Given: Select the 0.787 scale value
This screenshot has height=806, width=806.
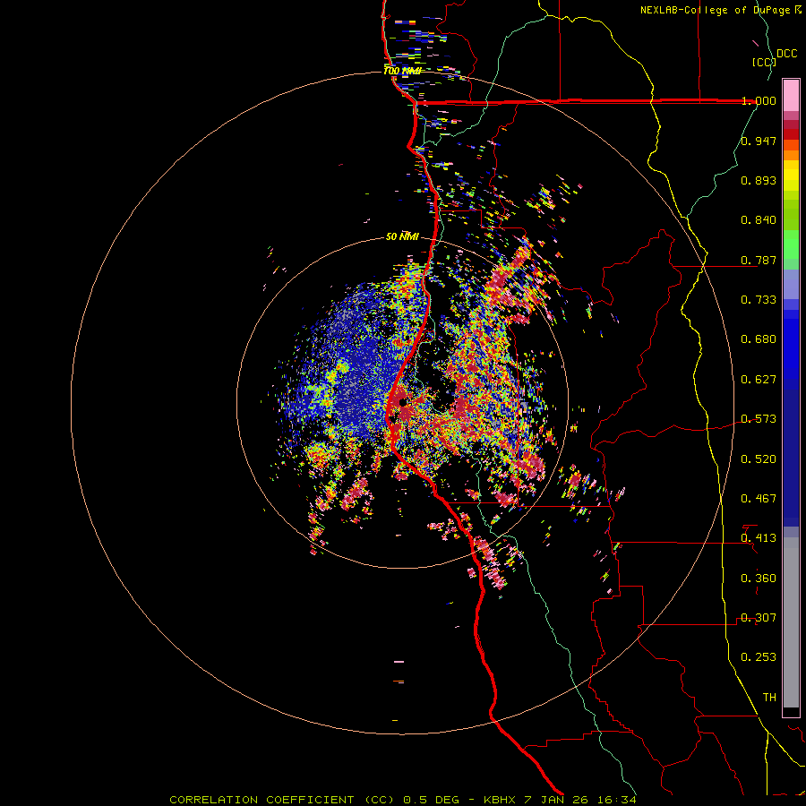Looking at the screenshot, I should click(759, 260).
